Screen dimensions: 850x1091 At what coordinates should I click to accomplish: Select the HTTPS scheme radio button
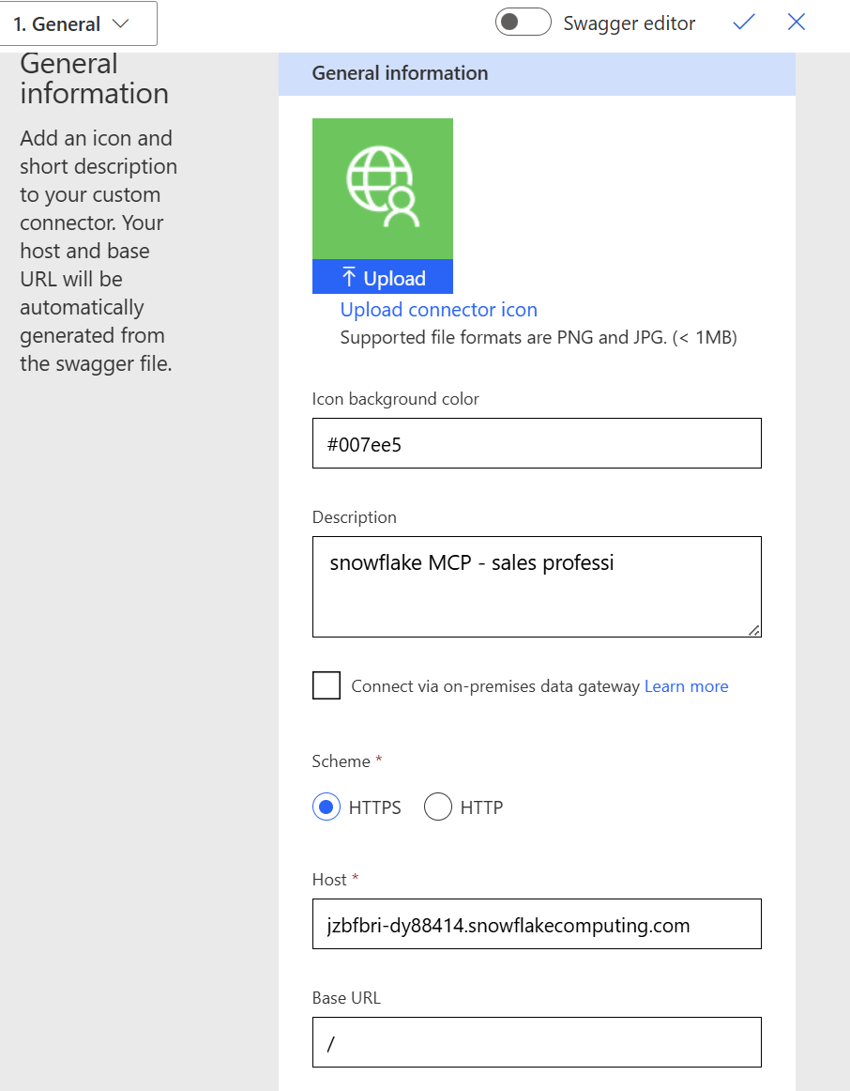tap(326, 807)
